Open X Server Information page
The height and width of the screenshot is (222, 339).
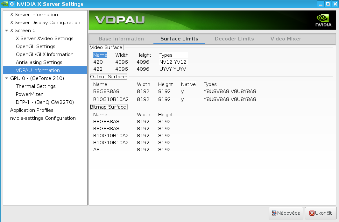pos(34,15)
